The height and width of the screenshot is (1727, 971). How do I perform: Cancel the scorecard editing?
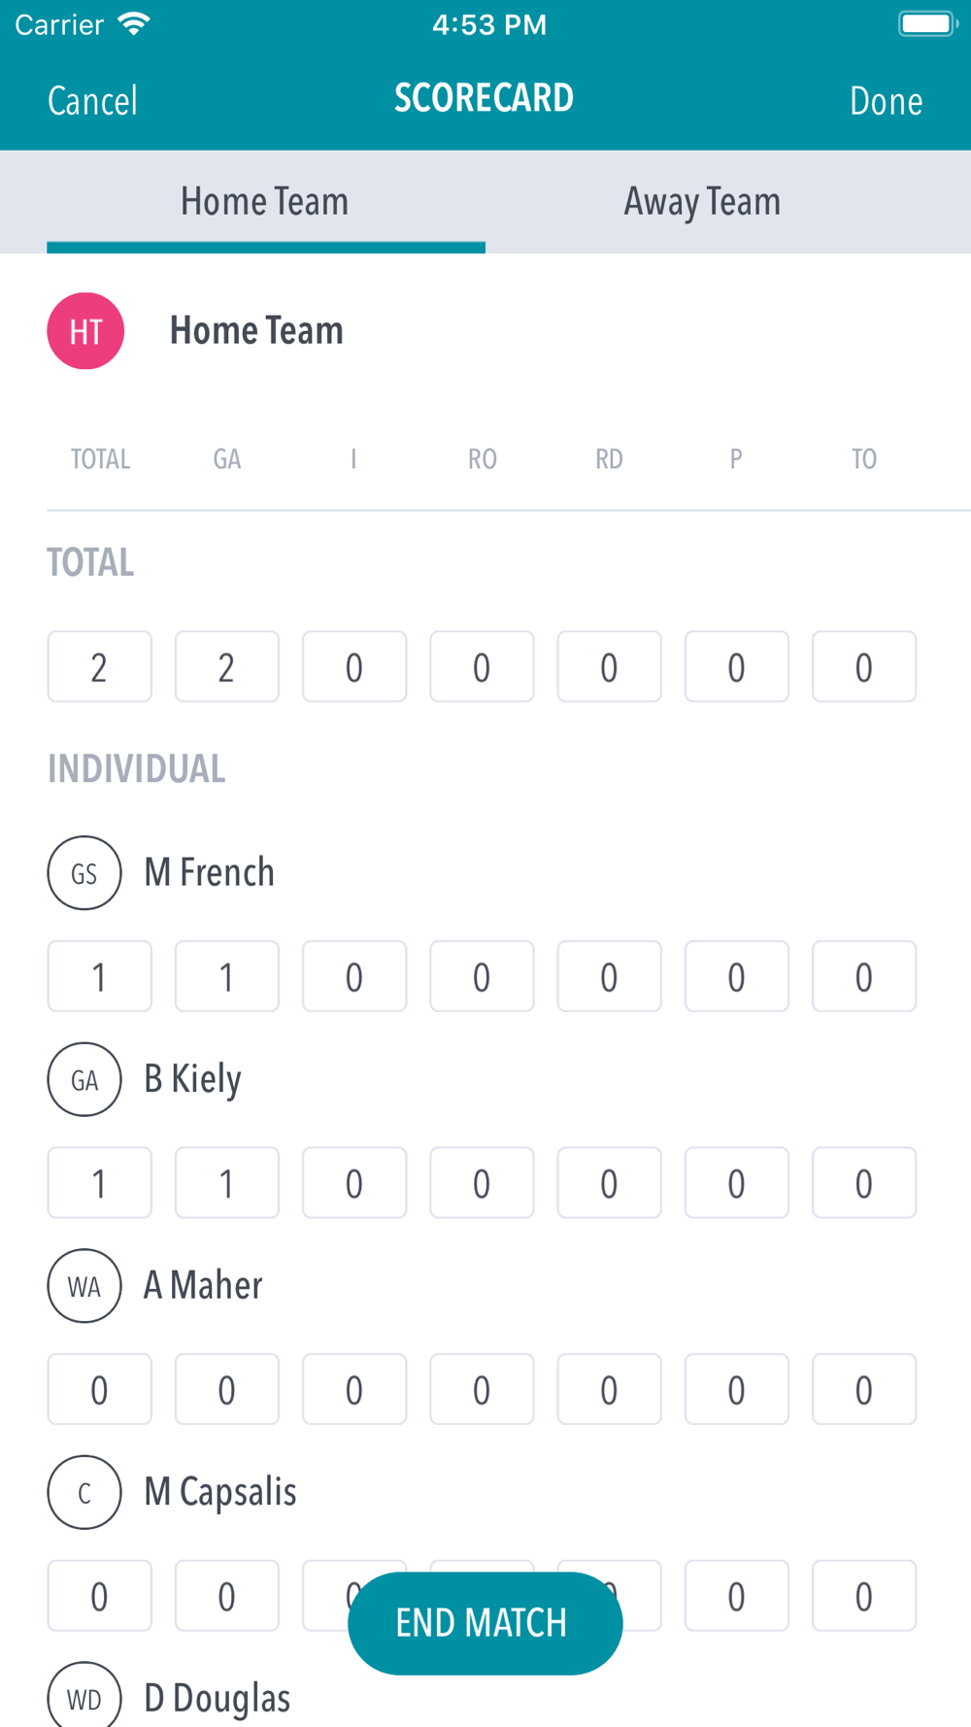(93, 101)
